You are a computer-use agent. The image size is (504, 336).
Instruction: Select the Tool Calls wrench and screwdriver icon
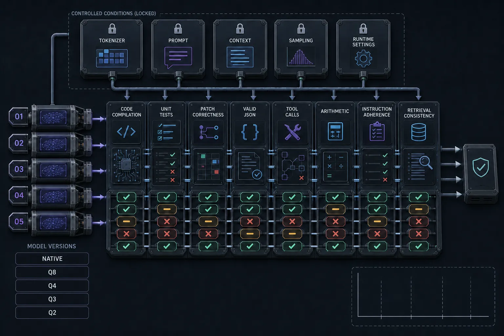[x=292, y=132]
